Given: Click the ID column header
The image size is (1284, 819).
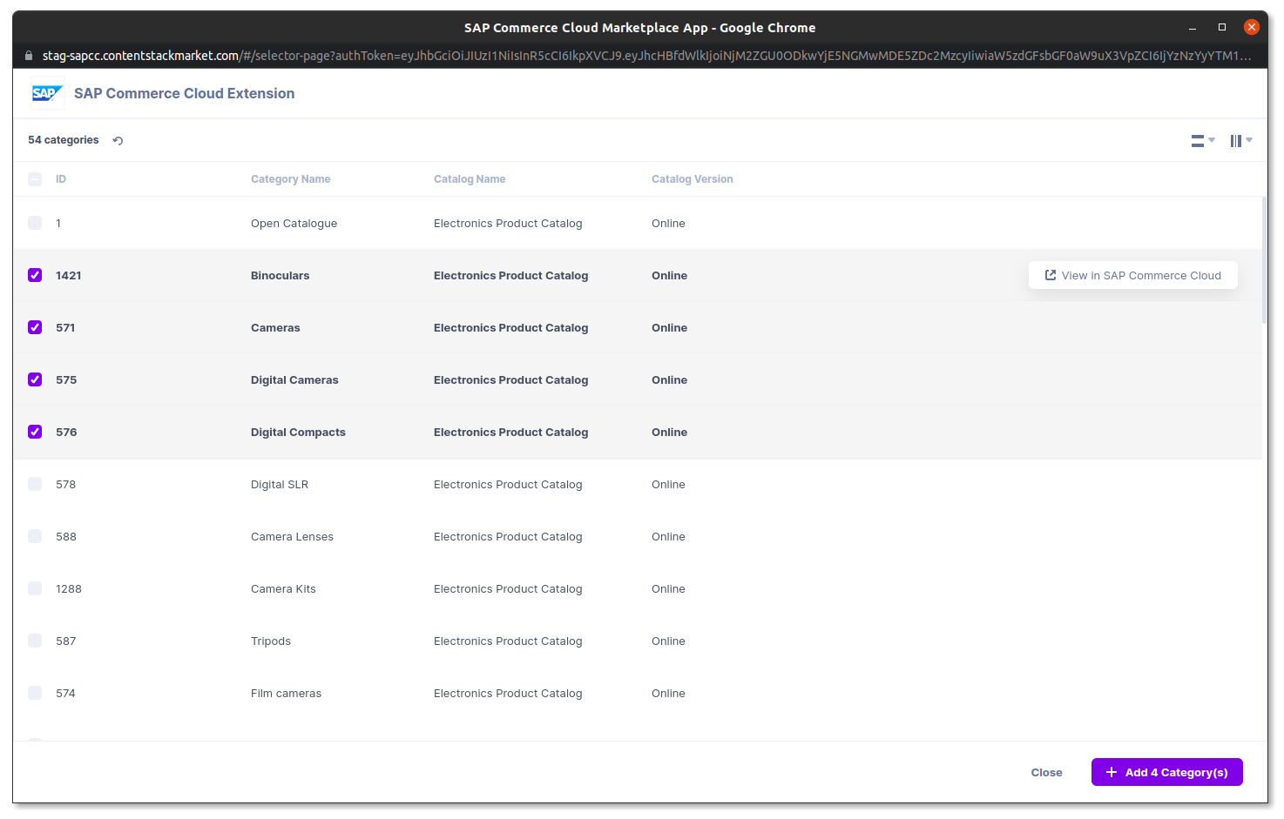Looking at the screenshot, I should [61, 179].
